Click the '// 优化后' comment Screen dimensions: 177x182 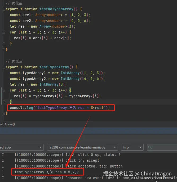point(14,61)
